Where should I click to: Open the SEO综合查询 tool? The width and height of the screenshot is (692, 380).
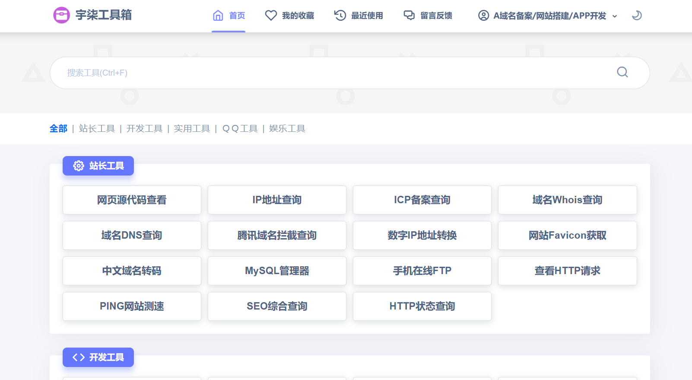[277, 306]
